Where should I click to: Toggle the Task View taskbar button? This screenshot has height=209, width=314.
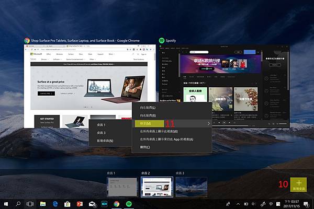30,204
